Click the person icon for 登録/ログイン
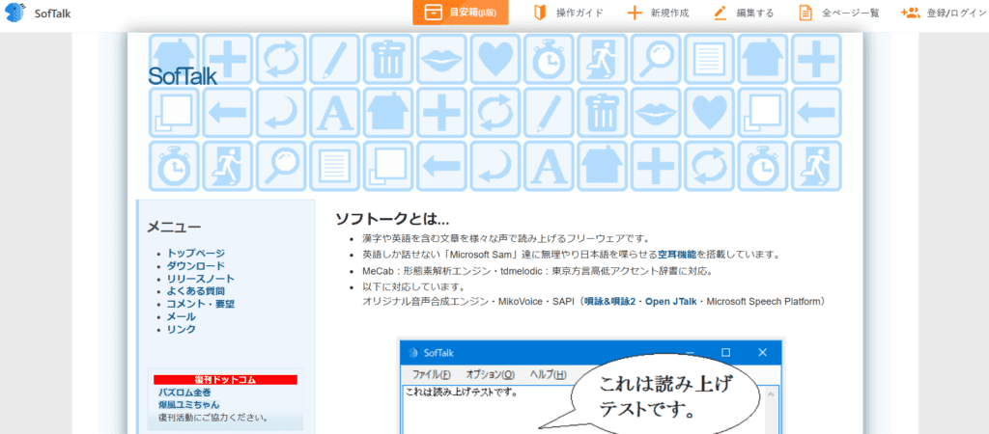 pos(910,13)
